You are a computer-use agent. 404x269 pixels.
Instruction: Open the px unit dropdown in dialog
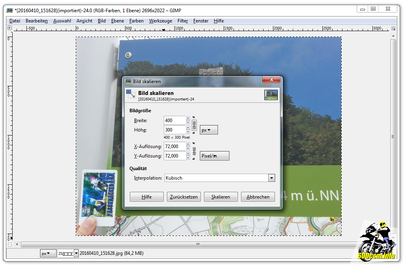point(209,130)
